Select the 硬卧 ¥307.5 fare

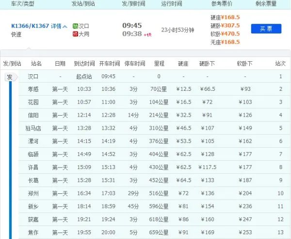coord(225,26)
